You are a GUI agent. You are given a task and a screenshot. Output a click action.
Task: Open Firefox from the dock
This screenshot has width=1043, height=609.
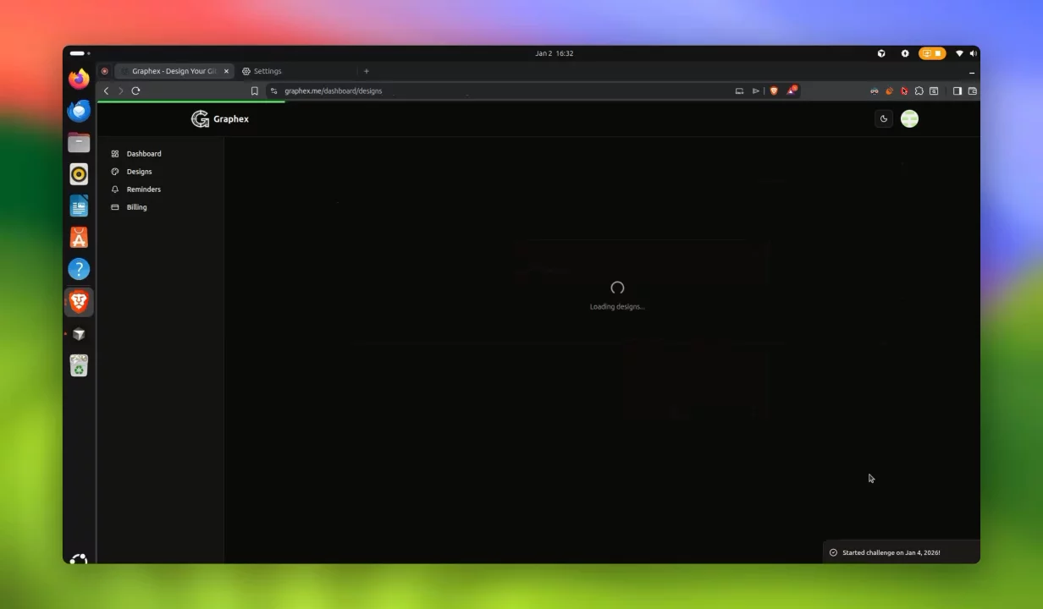(x=79, y=79)
